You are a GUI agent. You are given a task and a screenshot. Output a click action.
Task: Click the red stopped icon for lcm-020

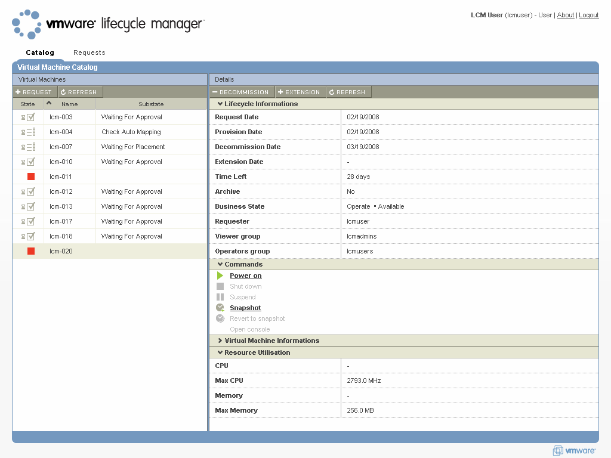pyautogui.click(x=31, y=251)
